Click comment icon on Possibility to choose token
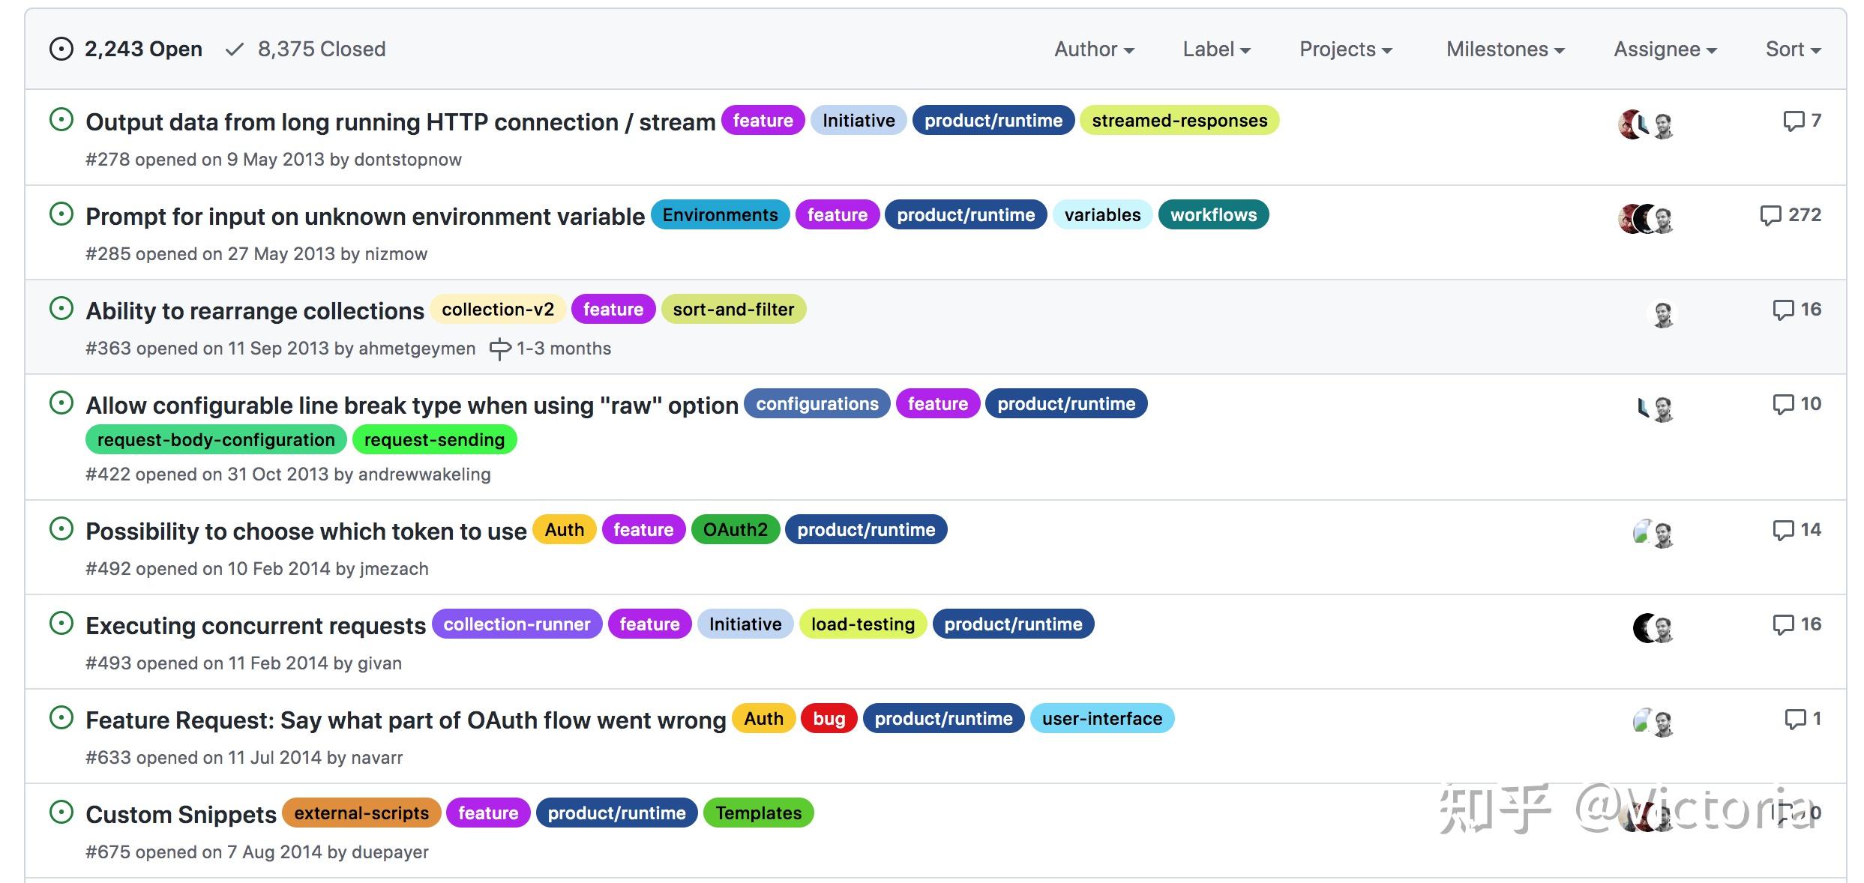The height and width of the screenshot is (883, 1864). (x=1782, y=531)
